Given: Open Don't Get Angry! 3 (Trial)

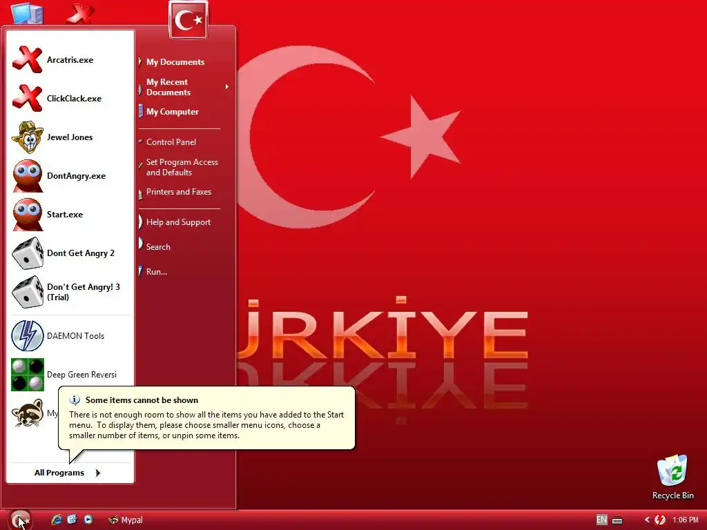Looking at the screenshot, I should [x=70, y=292].
